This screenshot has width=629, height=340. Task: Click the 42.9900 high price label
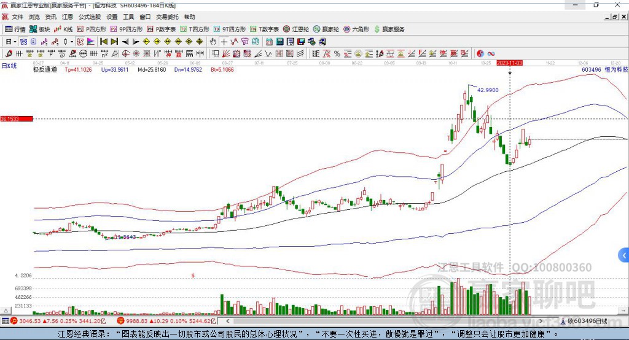coord(488,90)
